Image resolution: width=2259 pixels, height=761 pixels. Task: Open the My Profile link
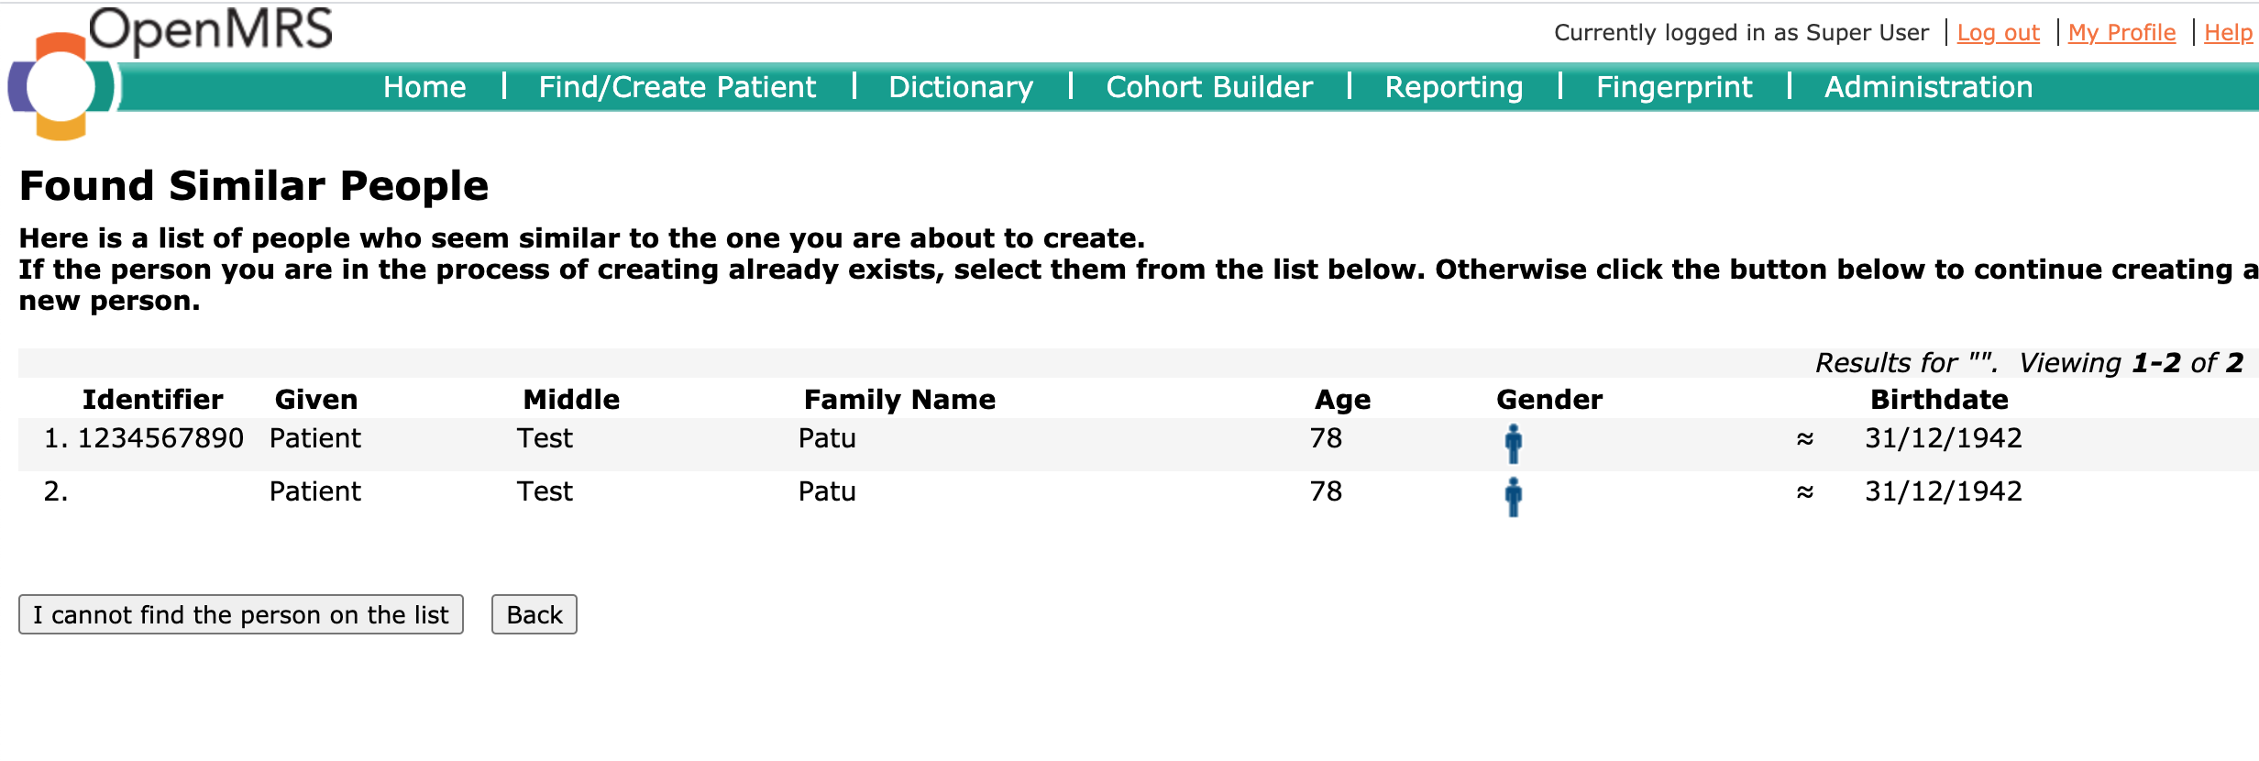tap(2121, 33)
